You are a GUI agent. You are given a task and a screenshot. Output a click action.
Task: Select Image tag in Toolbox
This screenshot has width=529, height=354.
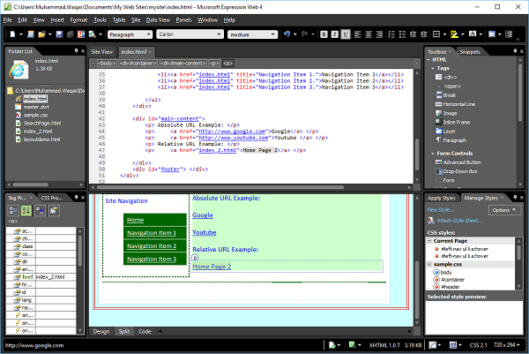point(452,112)
